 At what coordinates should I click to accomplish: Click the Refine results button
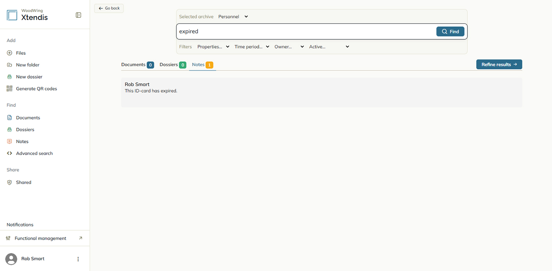pos(499,64)
